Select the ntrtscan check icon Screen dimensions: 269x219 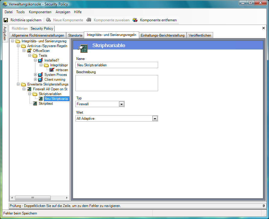click(52, 70)
